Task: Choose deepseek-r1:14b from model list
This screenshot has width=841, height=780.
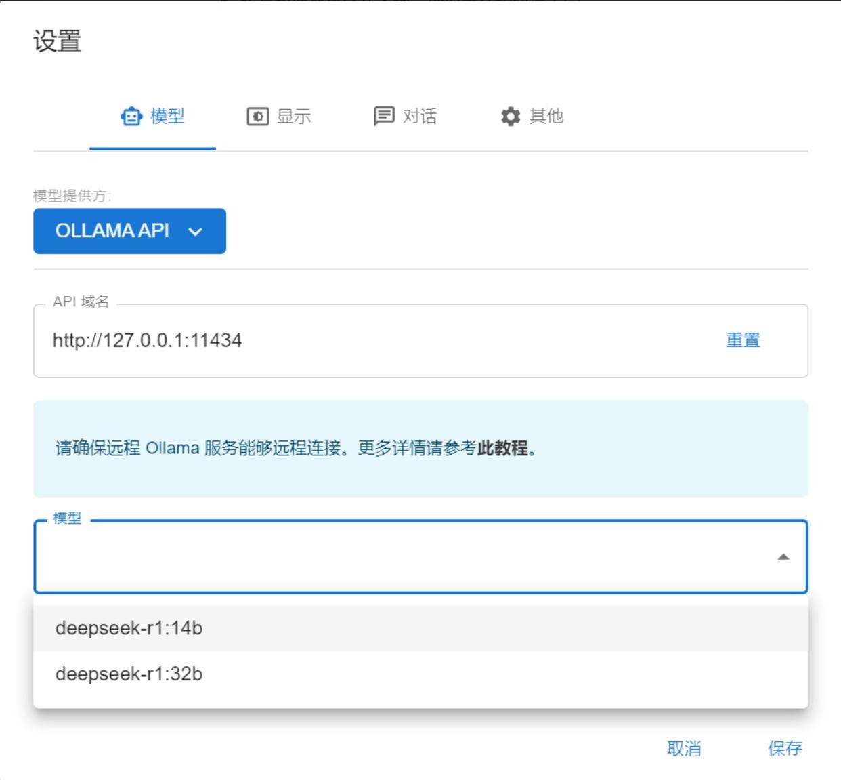Action: pyautogui.click(x=129, y=628)
